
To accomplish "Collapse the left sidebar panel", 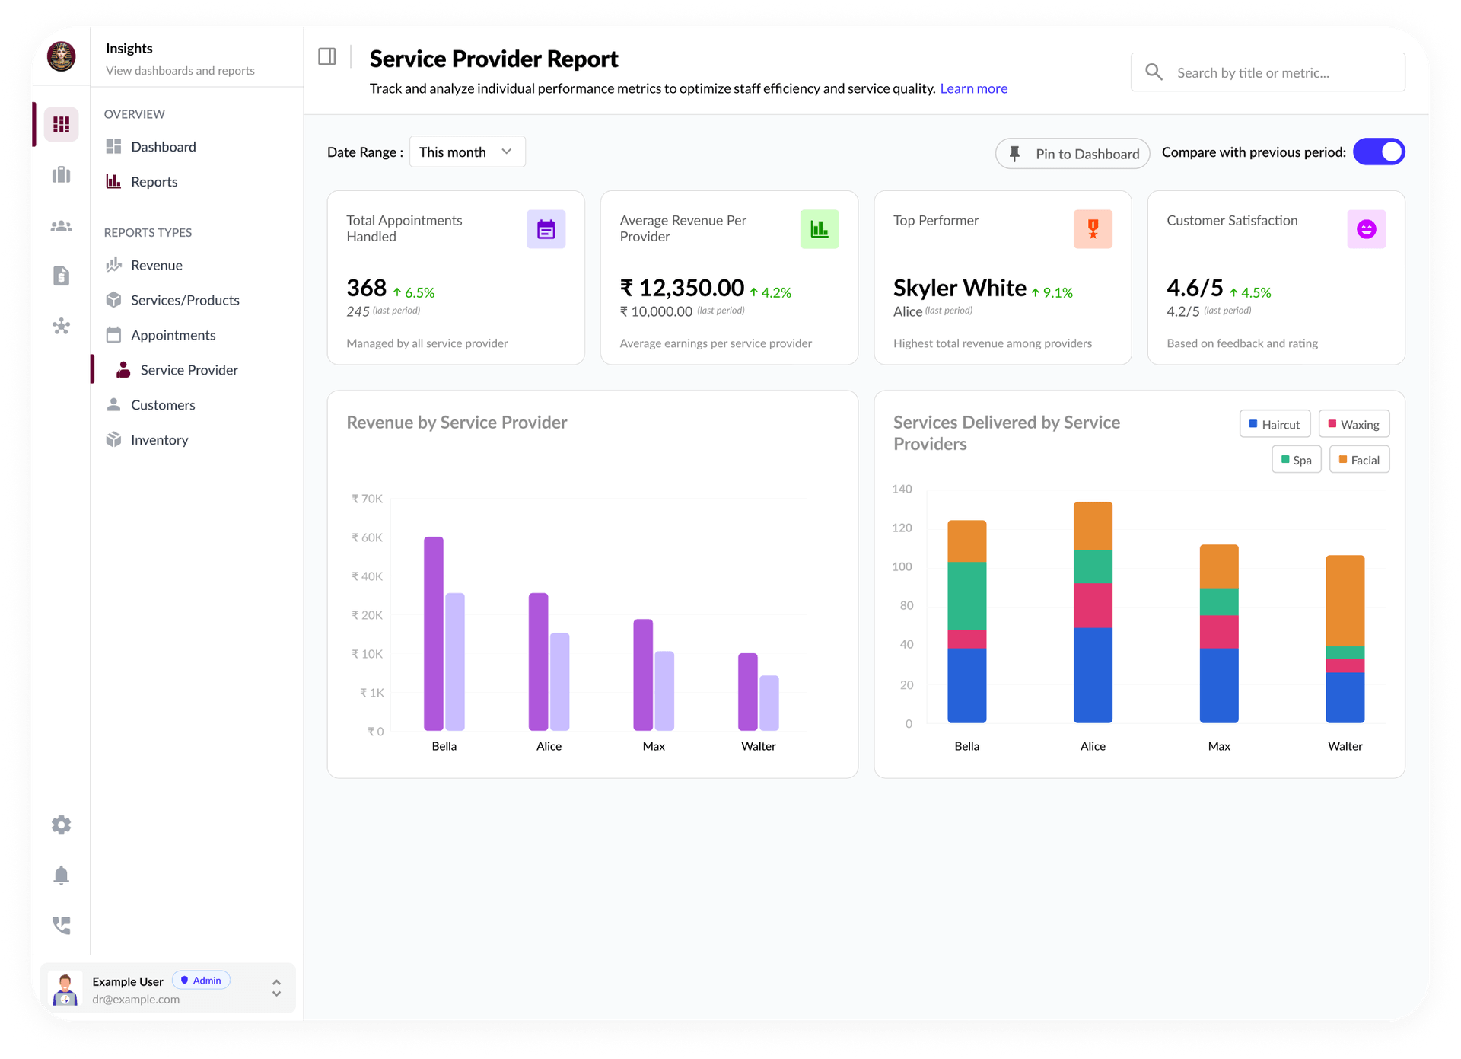I will point(327,56).
